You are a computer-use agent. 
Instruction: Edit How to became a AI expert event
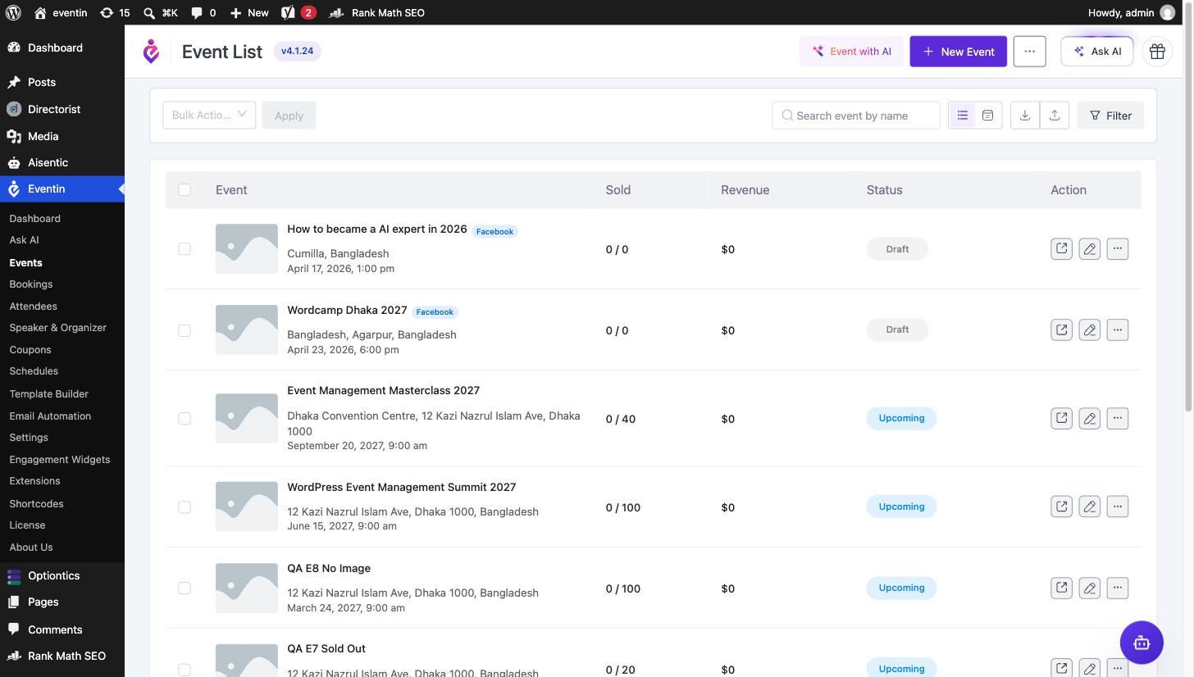pos(1089,248)
